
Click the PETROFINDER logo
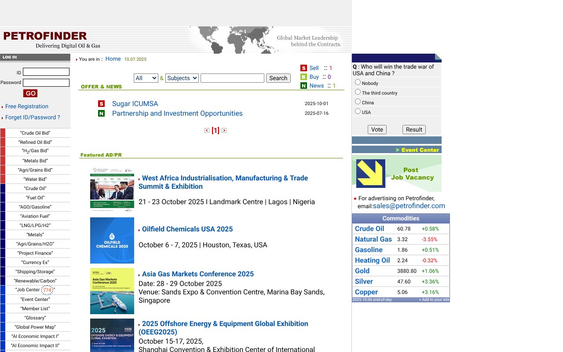pos(44,36)
